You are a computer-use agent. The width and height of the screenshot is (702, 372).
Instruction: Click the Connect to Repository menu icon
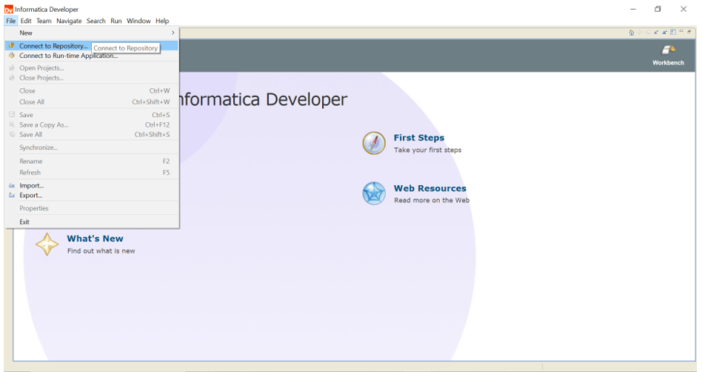12,45
